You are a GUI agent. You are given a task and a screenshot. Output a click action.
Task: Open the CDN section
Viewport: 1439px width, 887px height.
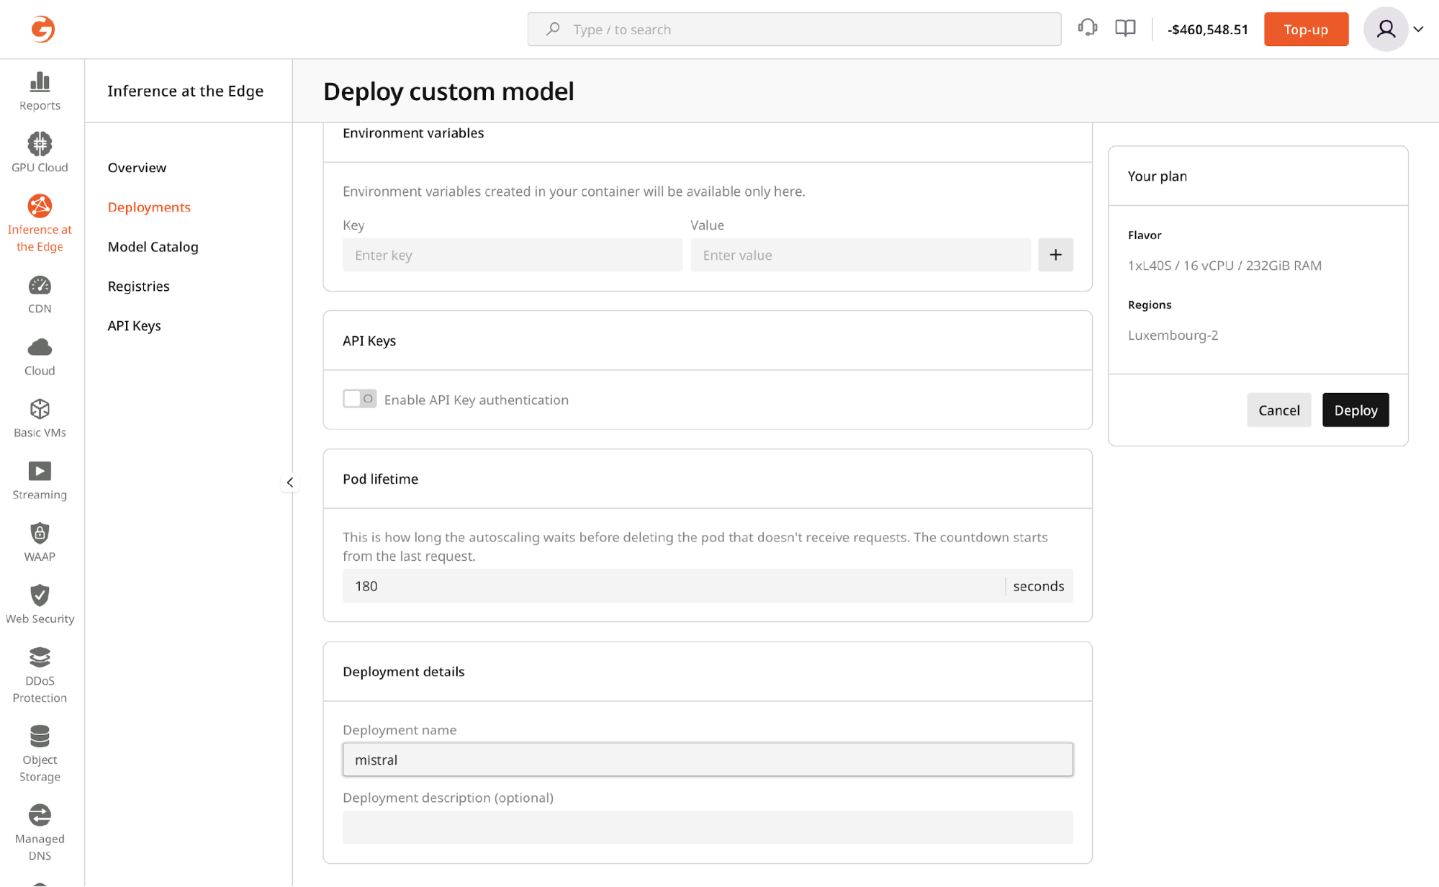tap(40, 294)
